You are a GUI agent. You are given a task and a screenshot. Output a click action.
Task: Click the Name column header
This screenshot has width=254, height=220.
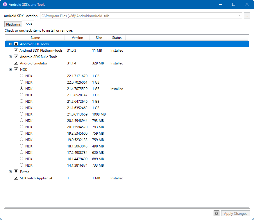(35, 38)
